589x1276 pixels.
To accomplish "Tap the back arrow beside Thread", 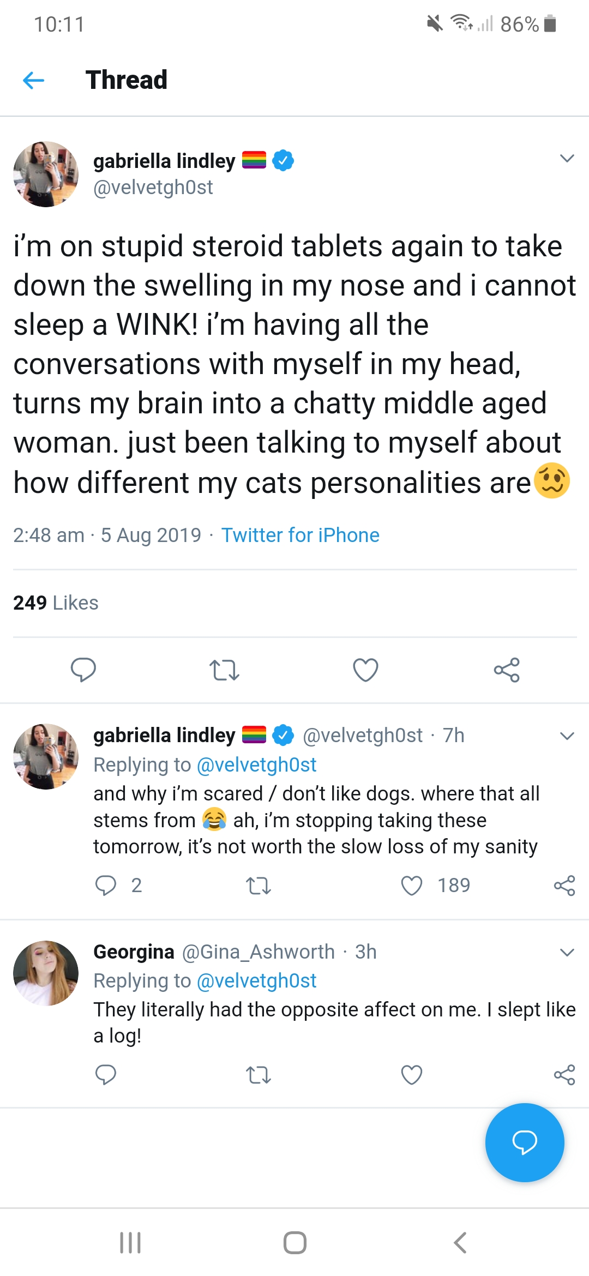I will (x=33, y=80).
